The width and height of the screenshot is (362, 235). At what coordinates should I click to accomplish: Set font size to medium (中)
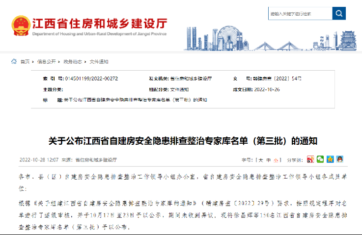pyautogui.click(x=268, y=160)
